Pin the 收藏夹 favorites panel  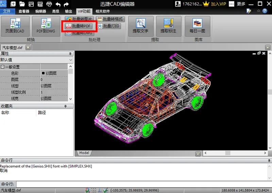coord(65,106)
